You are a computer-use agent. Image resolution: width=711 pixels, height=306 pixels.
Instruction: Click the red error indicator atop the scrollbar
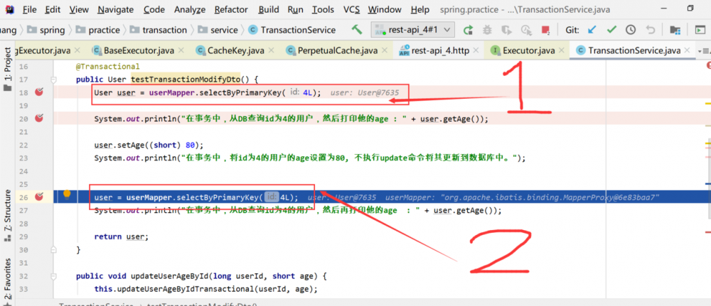(708, 67)
